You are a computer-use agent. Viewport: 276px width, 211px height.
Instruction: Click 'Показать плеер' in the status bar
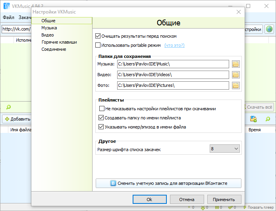tap(259, 207)
